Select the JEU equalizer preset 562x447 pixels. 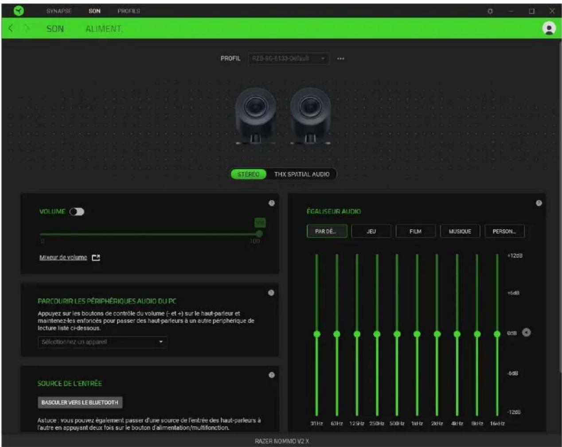click(x=371, y=231)
